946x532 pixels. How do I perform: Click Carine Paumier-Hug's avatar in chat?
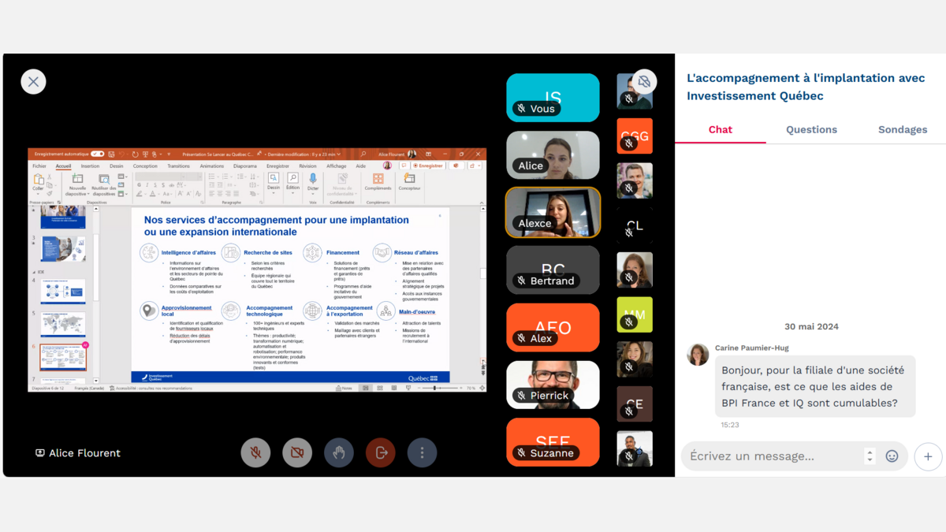[698, 355]
